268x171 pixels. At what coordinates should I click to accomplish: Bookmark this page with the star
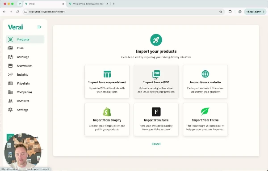[x=221, y=12]
